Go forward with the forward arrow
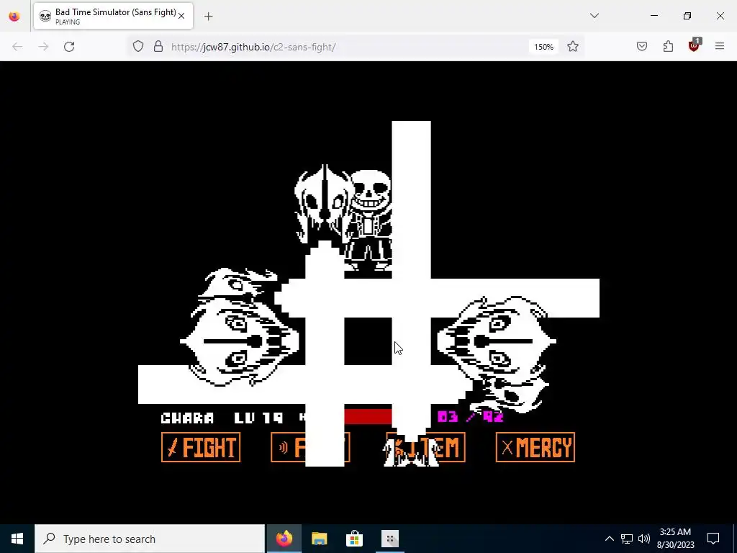The width and height of the screenshot is (737, 553). [x=43, y=47]
